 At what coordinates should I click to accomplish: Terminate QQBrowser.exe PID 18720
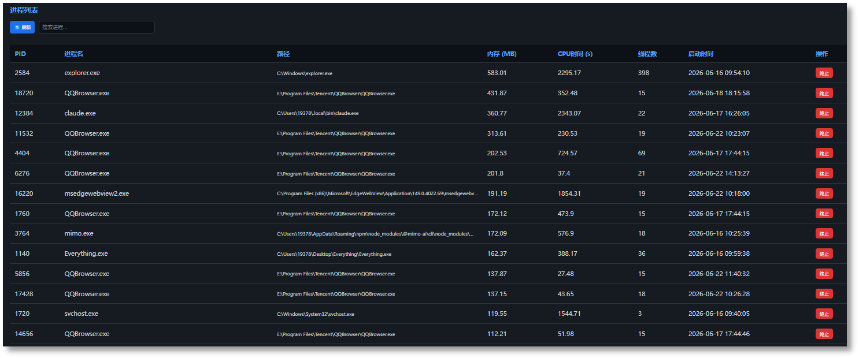coord(824,93)
